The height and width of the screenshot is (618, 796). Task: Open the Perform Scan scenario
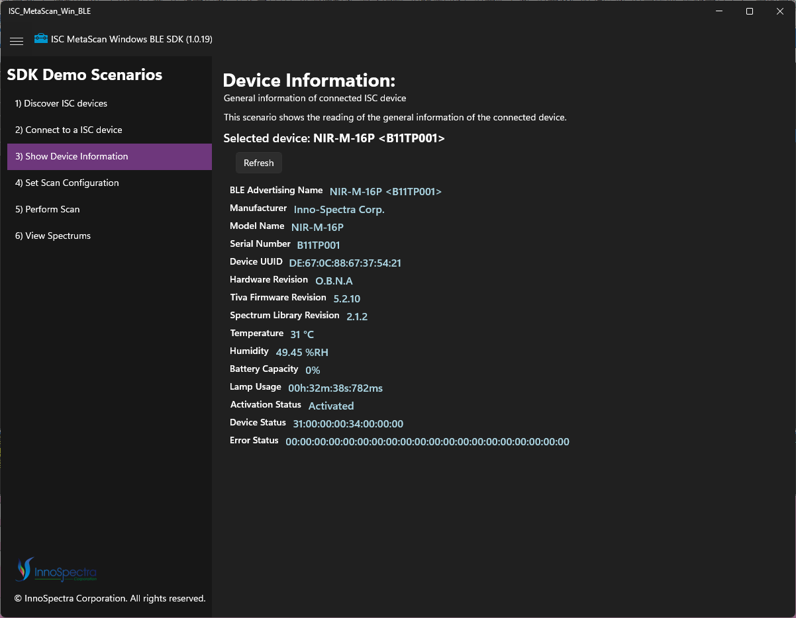pos(109,210)
